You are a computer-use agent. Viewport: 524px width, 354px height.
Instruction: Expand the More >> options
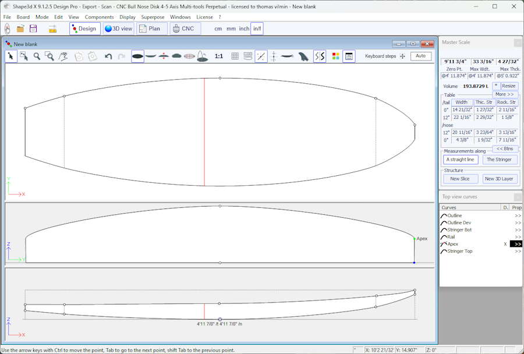coord(505,94)
